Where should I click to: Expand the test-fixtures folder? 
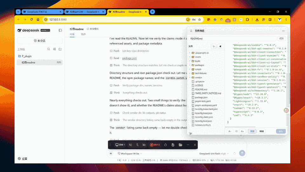click(x=190, y=73)
